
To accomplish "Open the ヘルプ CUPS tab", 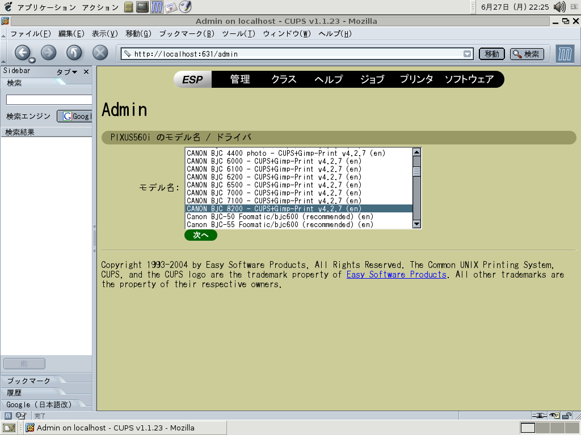I will point(329,79).
